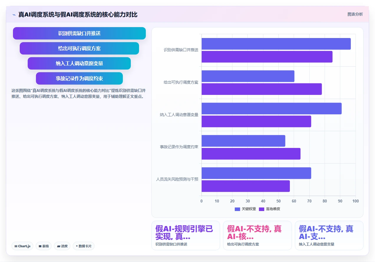Toggle the 关键权重 legend swatch
This screenshot has width=375, height=262.
[237, 209]
